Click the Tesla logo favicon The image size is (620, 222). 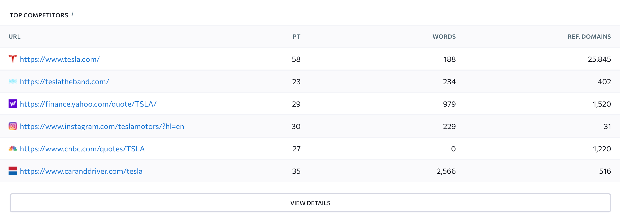point(13,59)
